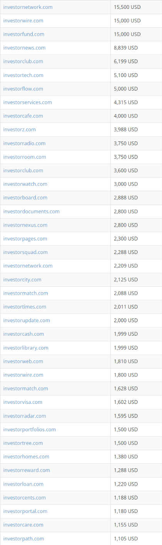Open the investornexus.com link
This screenshot has width=162, height=545.
(x=25, y=225)
